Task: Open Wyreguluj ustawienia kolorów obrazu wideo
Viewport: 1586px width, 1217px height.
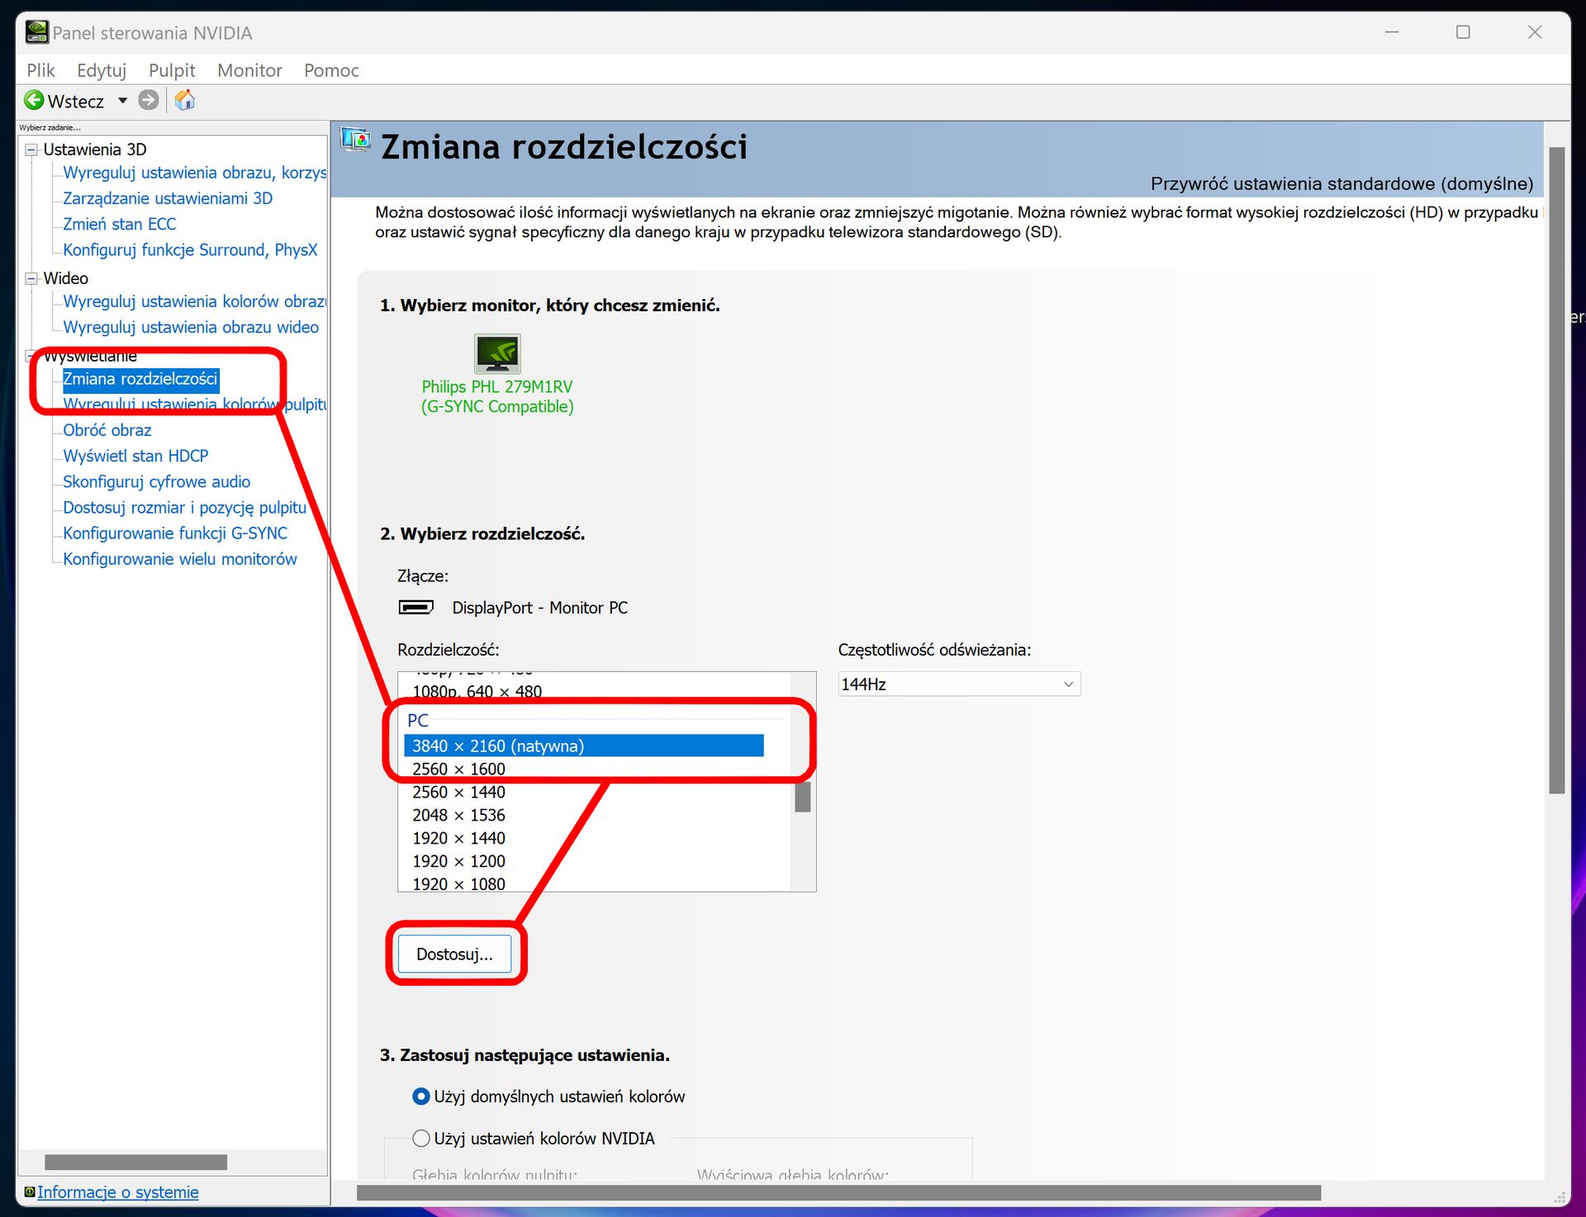Action: click(195, 301)
